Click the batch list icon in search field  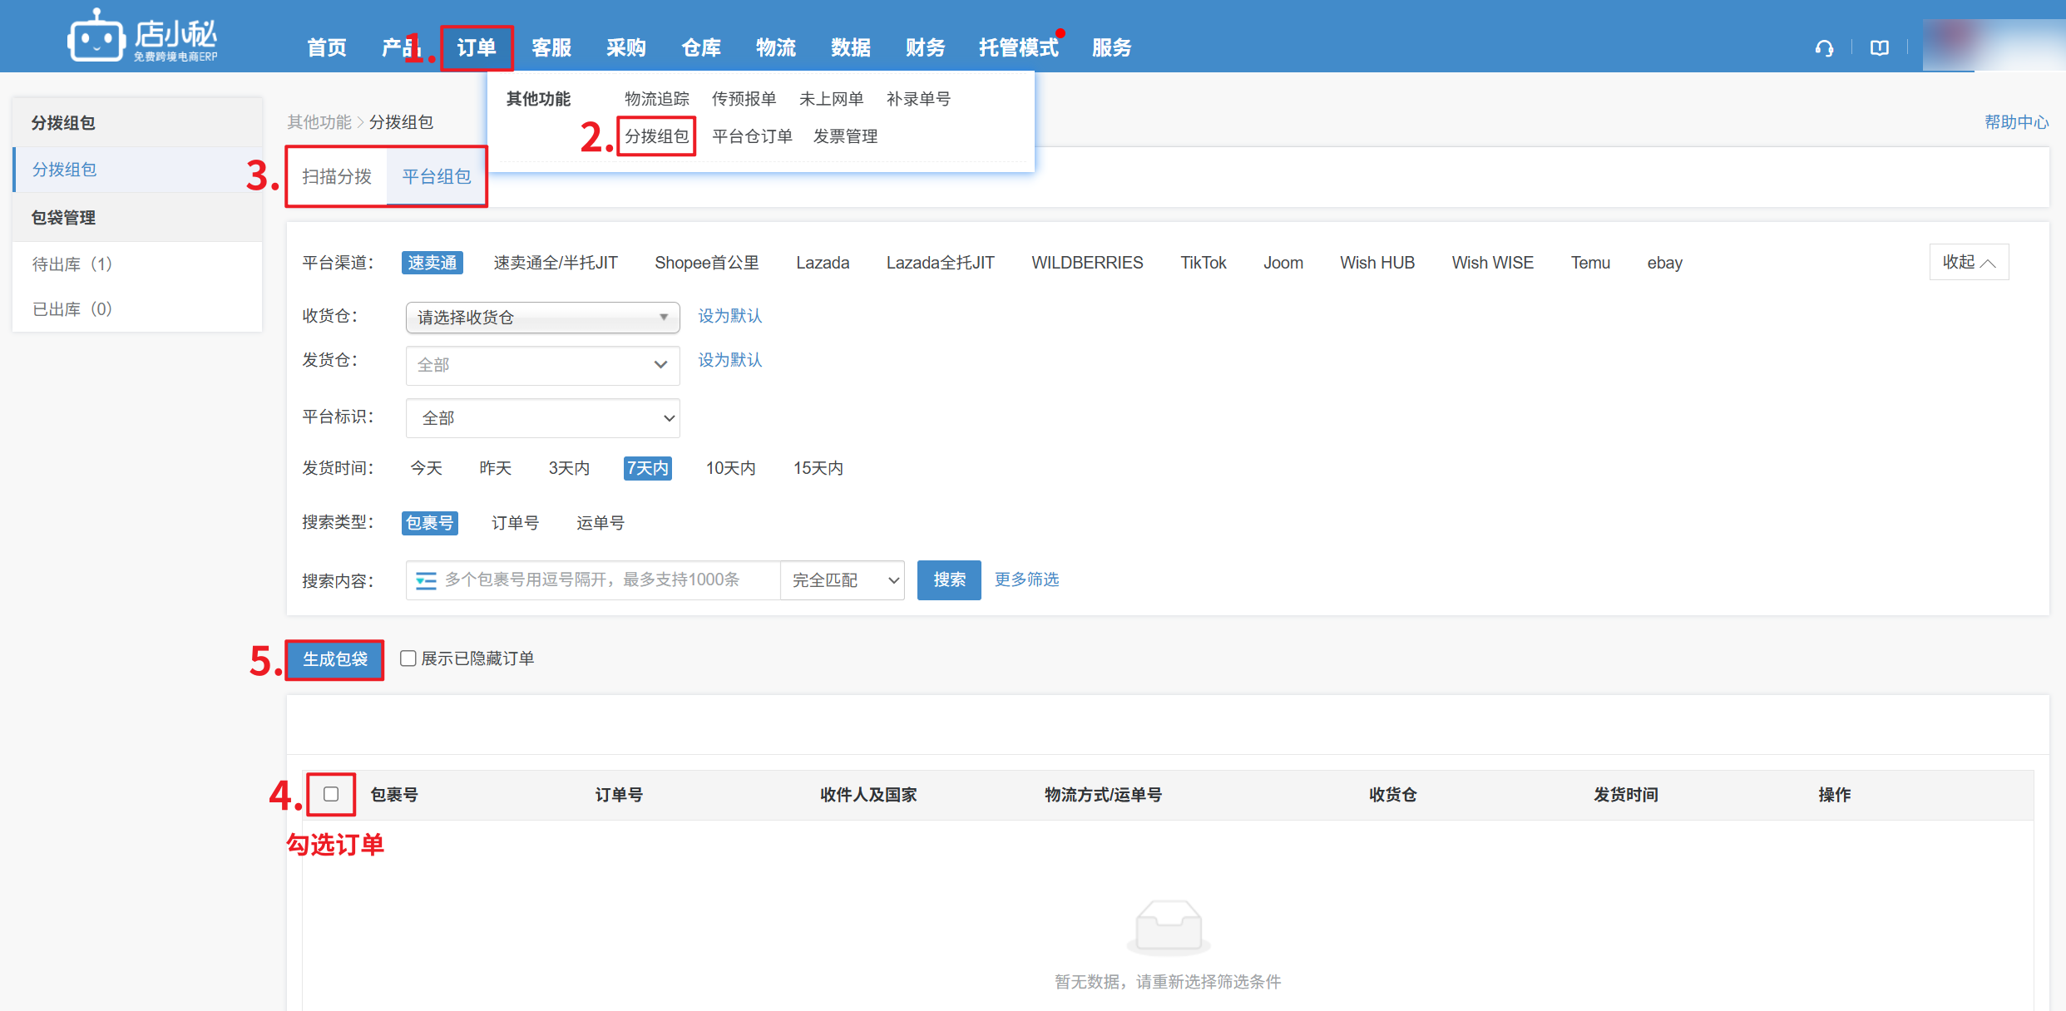pyautogui.click(x=426, y=580)
